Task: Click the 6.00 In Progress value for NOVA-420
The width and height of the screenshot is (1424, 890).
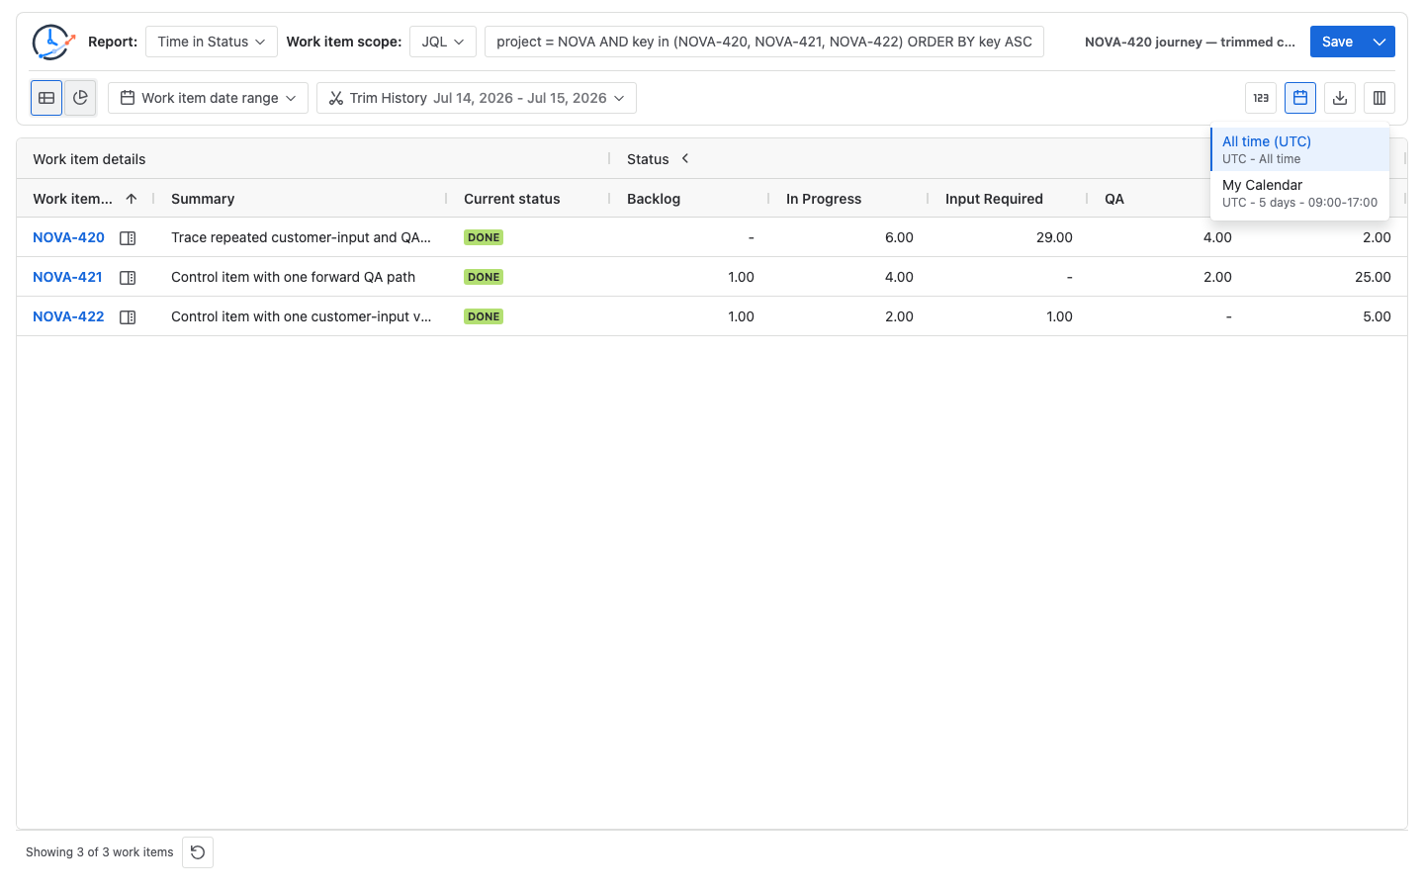Action: pos(899,237)
